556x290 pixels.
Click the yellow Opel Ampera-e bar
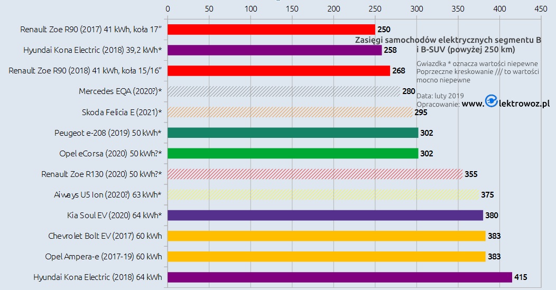(x=327, y=256)
